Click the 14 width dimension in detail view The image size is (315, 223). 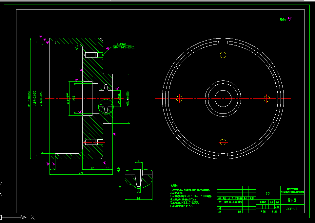click(138, 198)
